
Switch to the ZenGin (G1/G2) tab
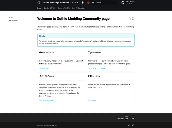(50, 8)
